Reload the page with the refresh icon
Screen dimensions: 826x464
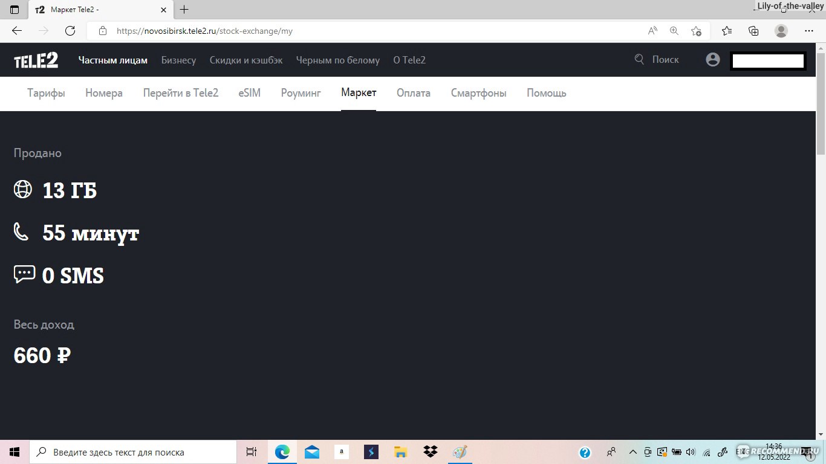(70, 31)
